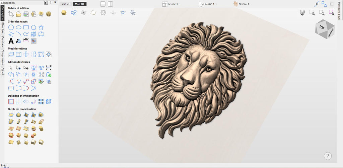Select the Draw Ellipse tool
Viewport: 343px width, 168px height.
(x=19, y=27)
